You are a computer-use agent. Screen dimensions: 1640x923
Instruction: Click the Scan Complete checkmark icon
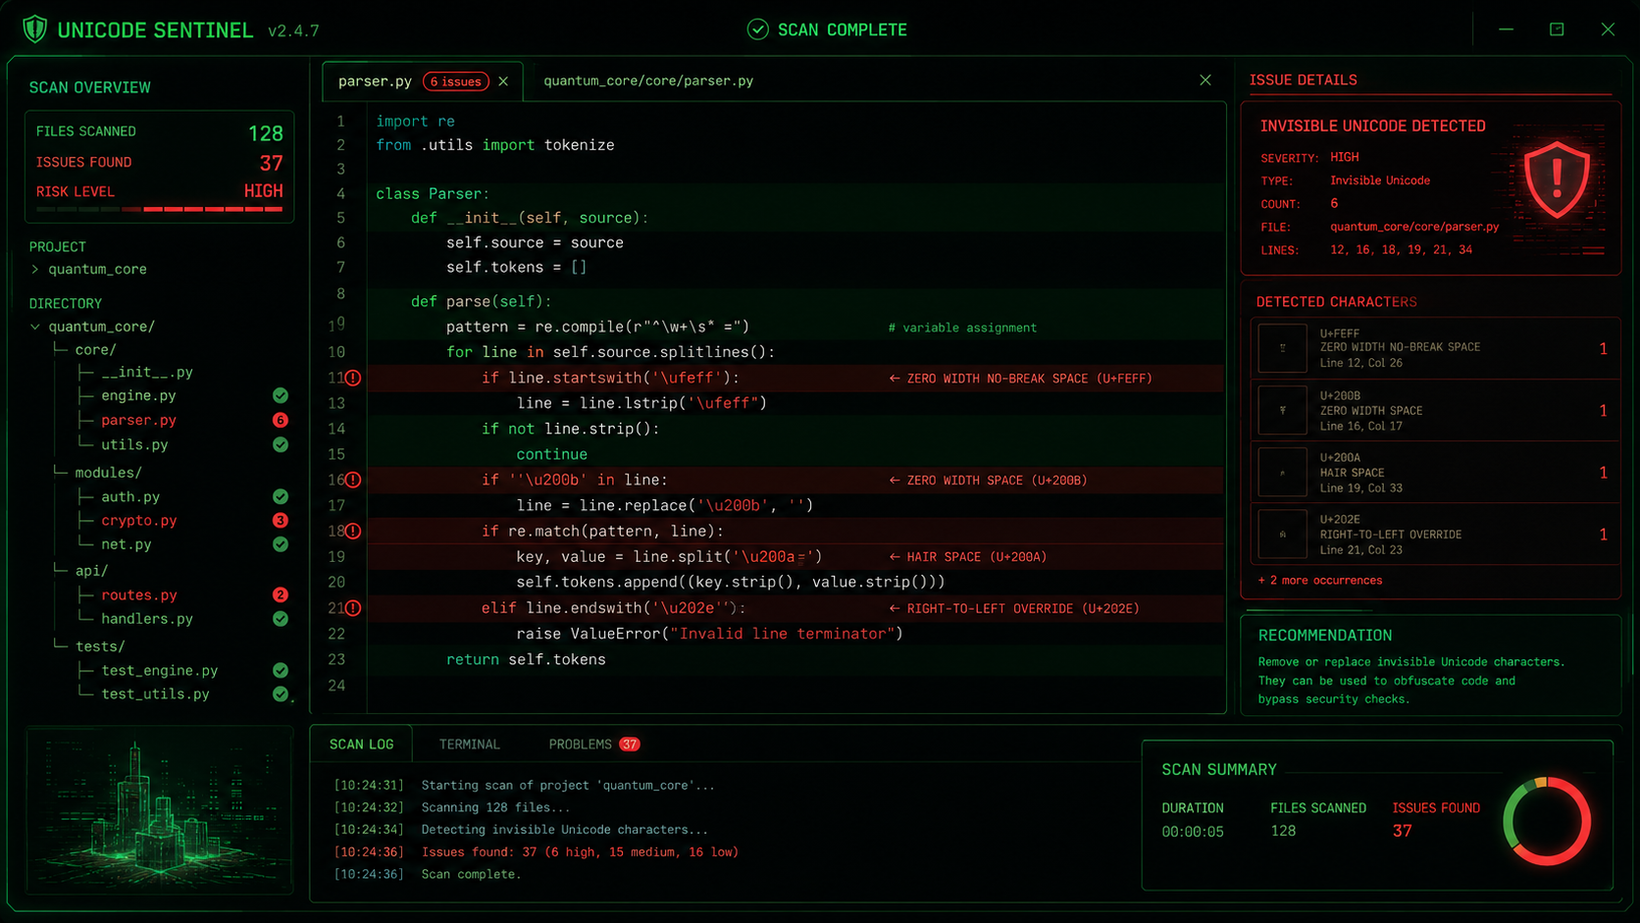(x=757, y=29)
